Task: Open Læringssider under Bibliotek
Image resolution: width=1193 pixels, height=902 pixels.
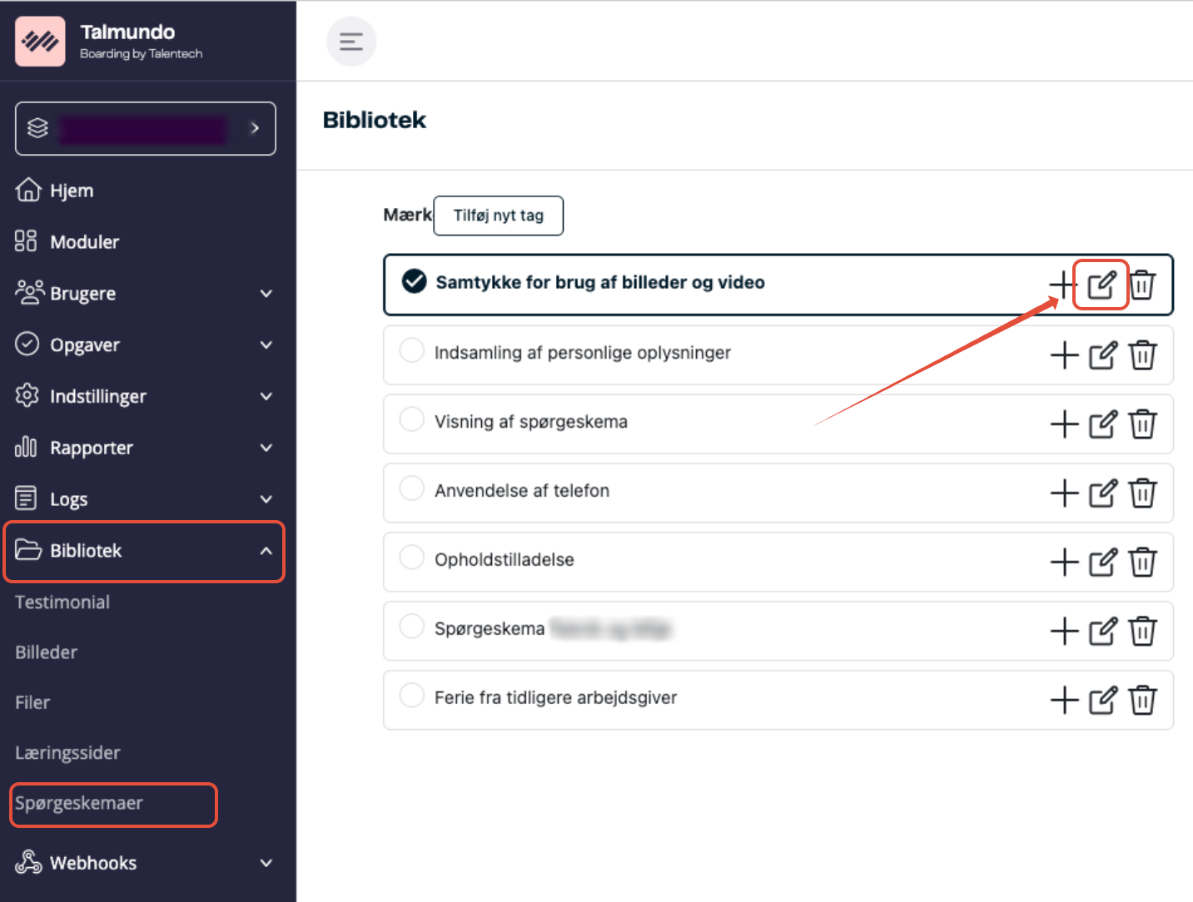Action: coord(67,753)
